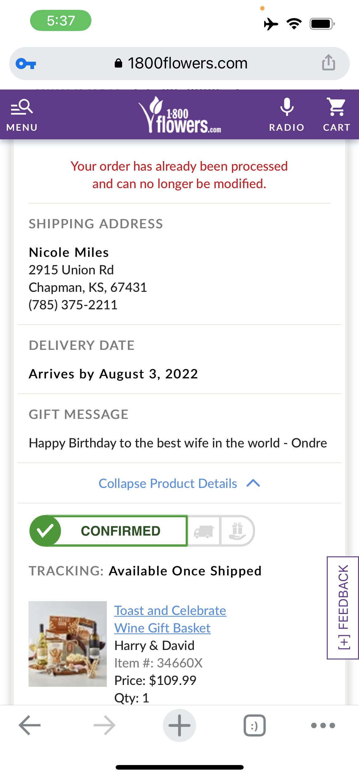Open browser three-dot more menu
The width and height of the screenshot is (359, 777).
point(323,725)
